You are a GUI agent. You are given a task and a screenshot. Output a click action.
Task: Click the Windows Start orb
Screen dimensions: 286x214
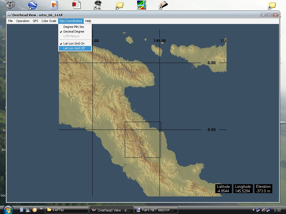pos(8,210)
